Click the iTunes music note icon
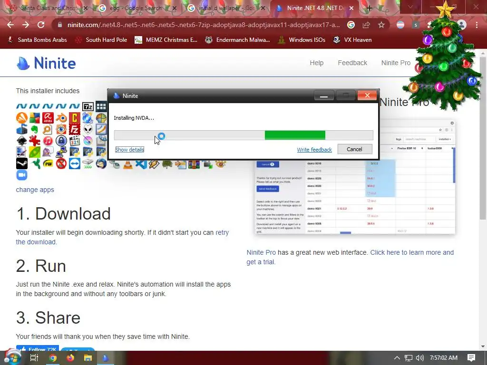Viewport: 487px width, 365px height. coord(48,141)
